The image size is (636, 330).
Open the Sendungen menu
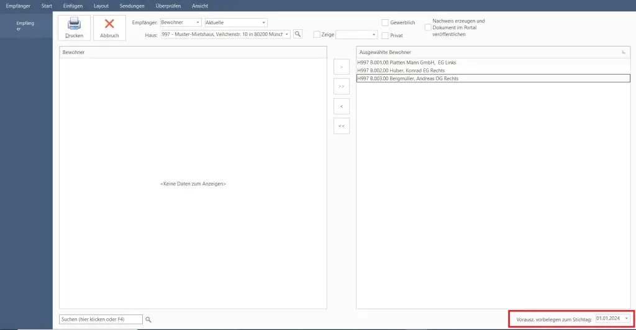(x=132, y=6)
